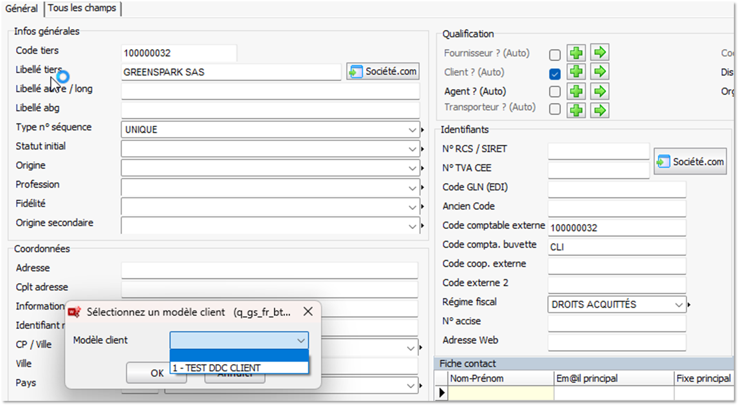Switch to the Tous les champs tab
This screenshot has width=739, height=406.
click(x=82, y=8)
